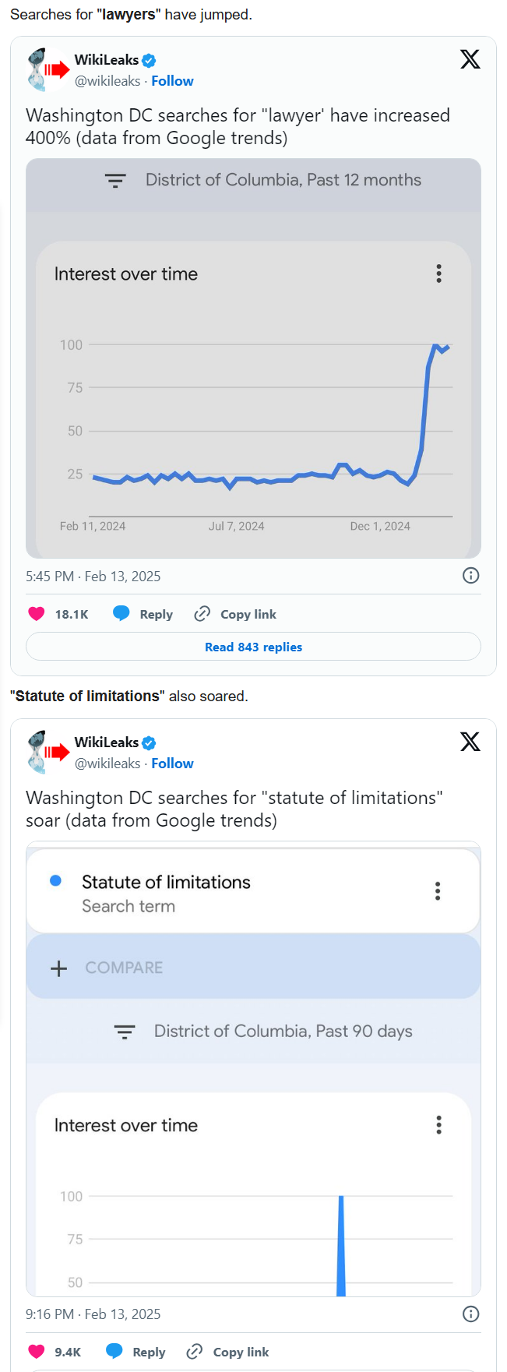Screen dimensions: 507x1372
Task: Open info icon beside 5:45 PM timestamp
Action: click(471, 576)
